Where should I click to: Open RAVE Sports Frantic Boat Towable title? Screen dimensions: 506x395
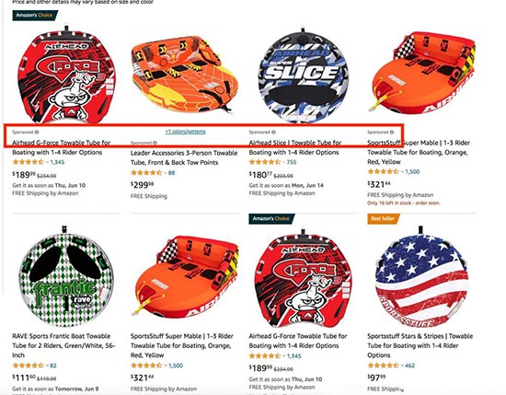(x=63, y=345)
